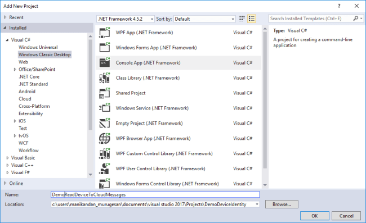Expand the Visual Basic tree node

pyautogui.click(x=7, y=158)
